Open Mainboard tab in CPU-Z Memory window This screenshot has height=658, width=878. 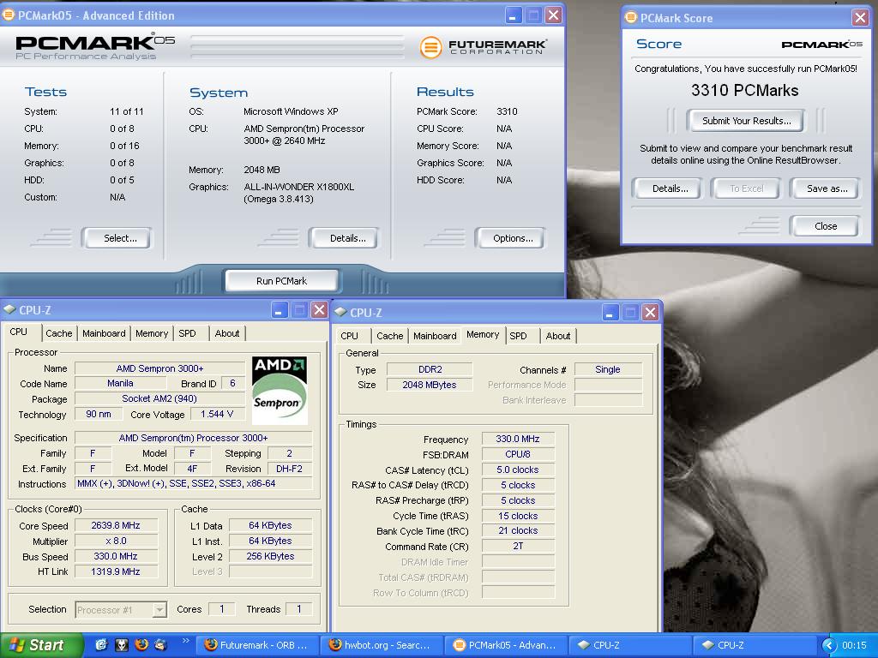435,336
